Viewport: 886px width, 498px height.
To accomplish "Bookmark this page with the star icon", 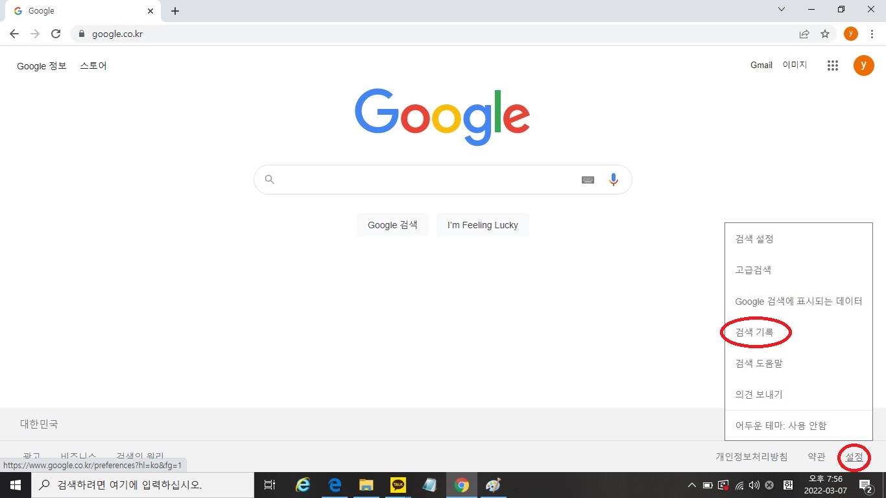I will pos(825,34).
